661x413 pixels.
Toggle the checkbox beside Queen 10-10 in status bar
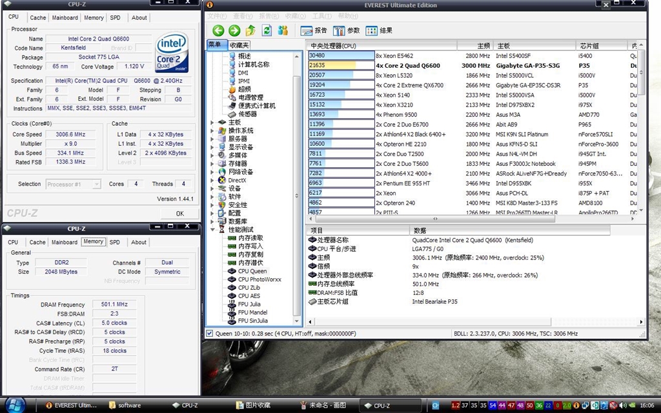pyautogui.click(x=210, y=334)
